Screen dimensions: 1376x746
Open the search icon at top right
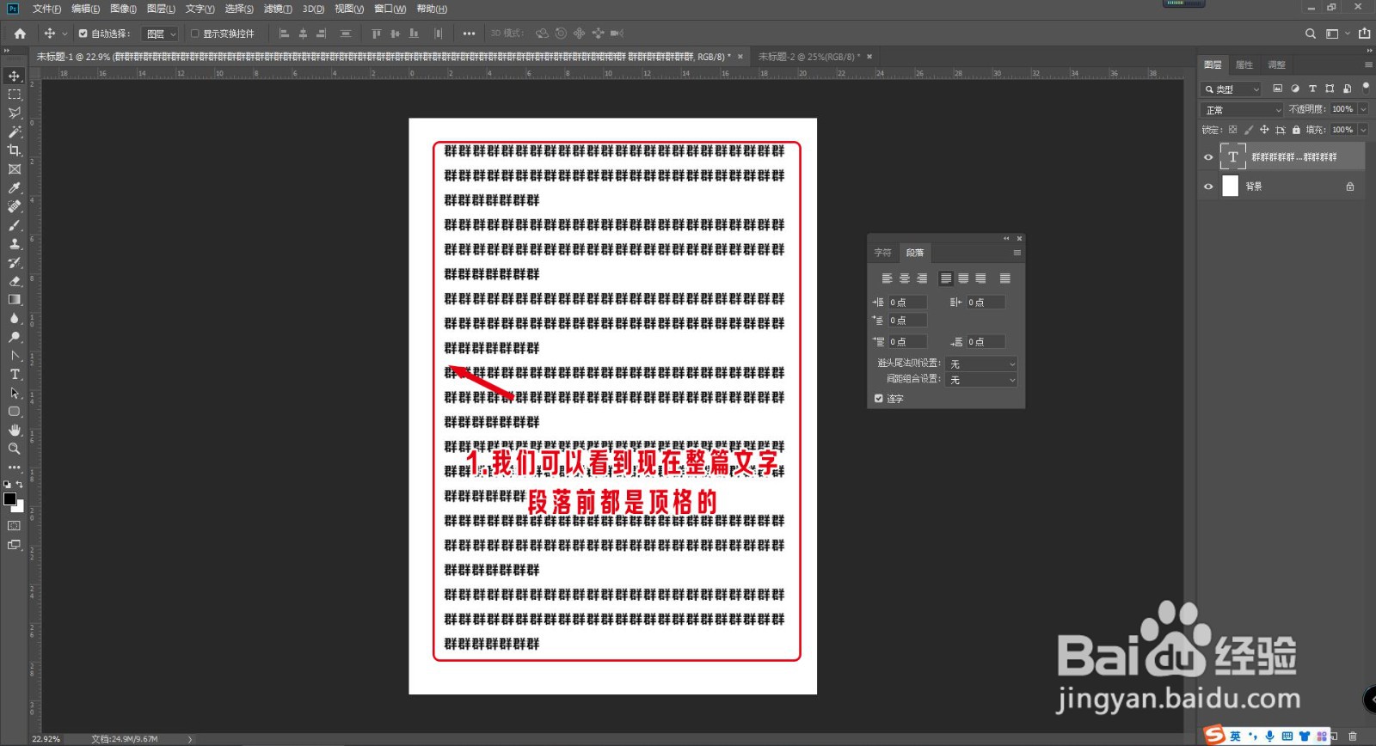click(1311, 34)
